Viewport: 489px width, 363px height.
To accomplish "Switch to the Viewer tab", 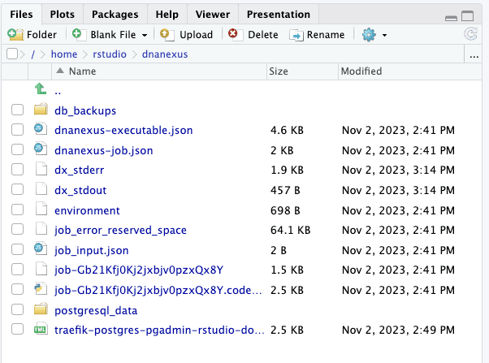I will point(213,15).
